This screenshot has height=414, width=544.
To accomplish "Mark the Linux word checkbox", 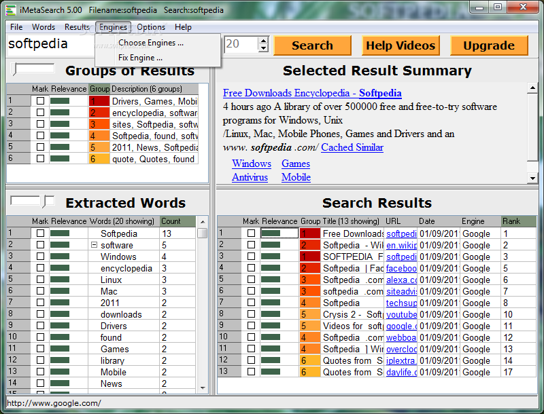I will pyautogui.click(x=41, y=280).
